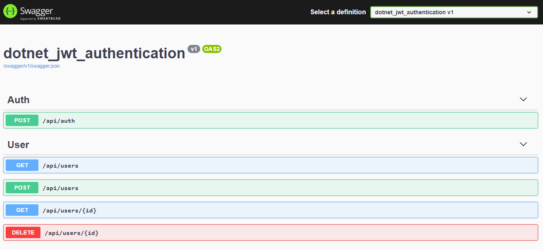This screenshot has height=250, width=543.
Task: Collapse the Auth section chevron
Action: [523, 100]
